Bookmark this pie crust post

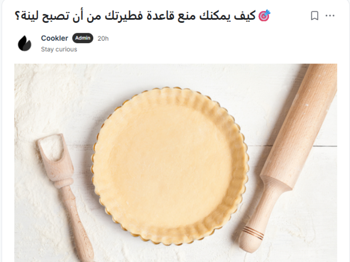click(315, 16)
